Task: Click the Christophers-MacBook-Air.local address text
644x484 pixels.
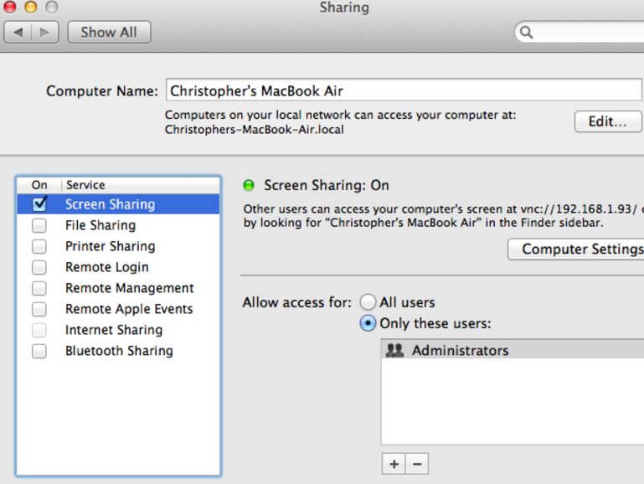Action: pos(255,130)
